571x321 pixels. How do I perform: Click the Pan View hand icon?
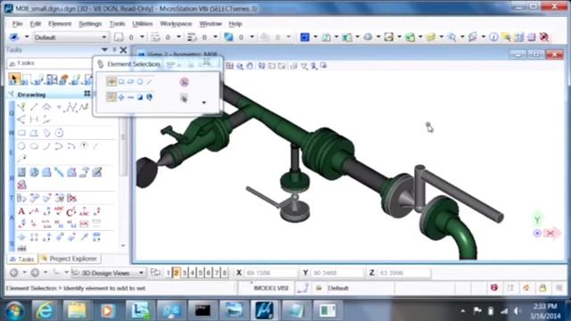click(x=250, y=66)
